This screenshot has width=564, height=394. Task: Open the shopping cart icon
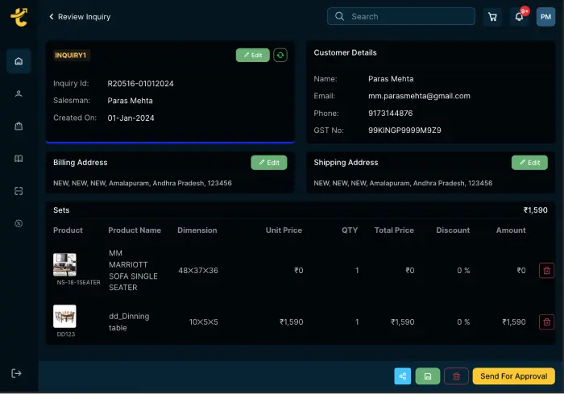coord(492,17)
